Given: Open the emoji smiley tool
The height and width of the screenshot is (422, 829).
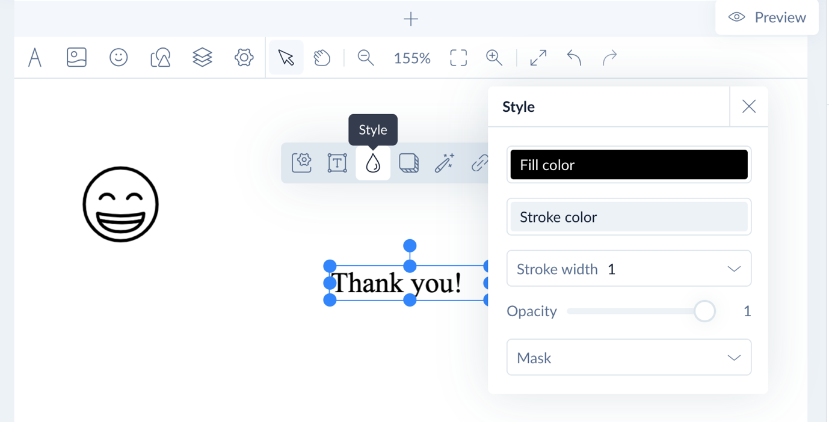Looking at the screenshot, I should pos(119,58).
